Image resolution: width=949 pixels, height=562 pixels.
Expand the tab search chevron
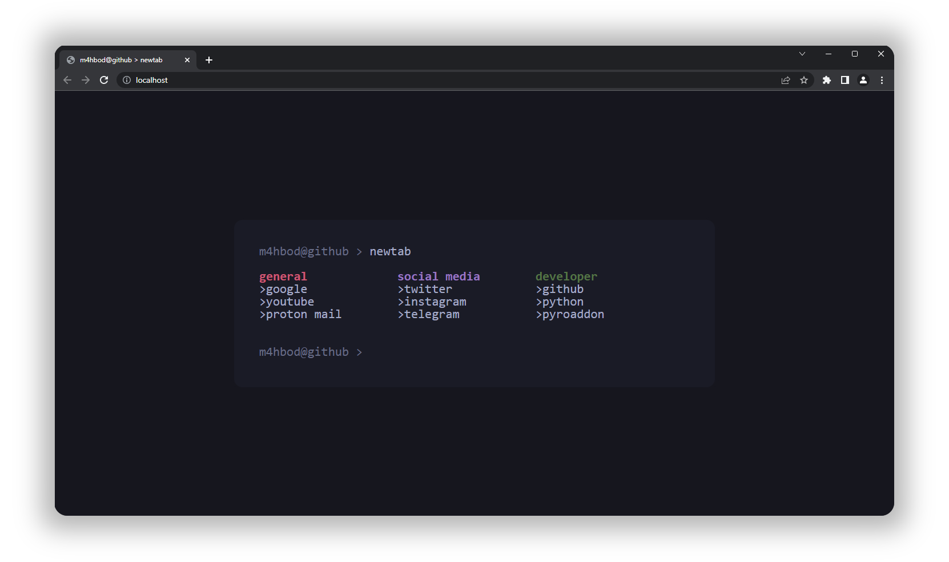pyautogui.click(x=802, y=54)
